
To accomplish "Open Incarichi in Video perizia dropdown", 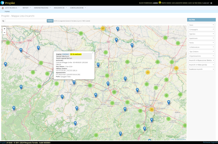I will [201, 65].
